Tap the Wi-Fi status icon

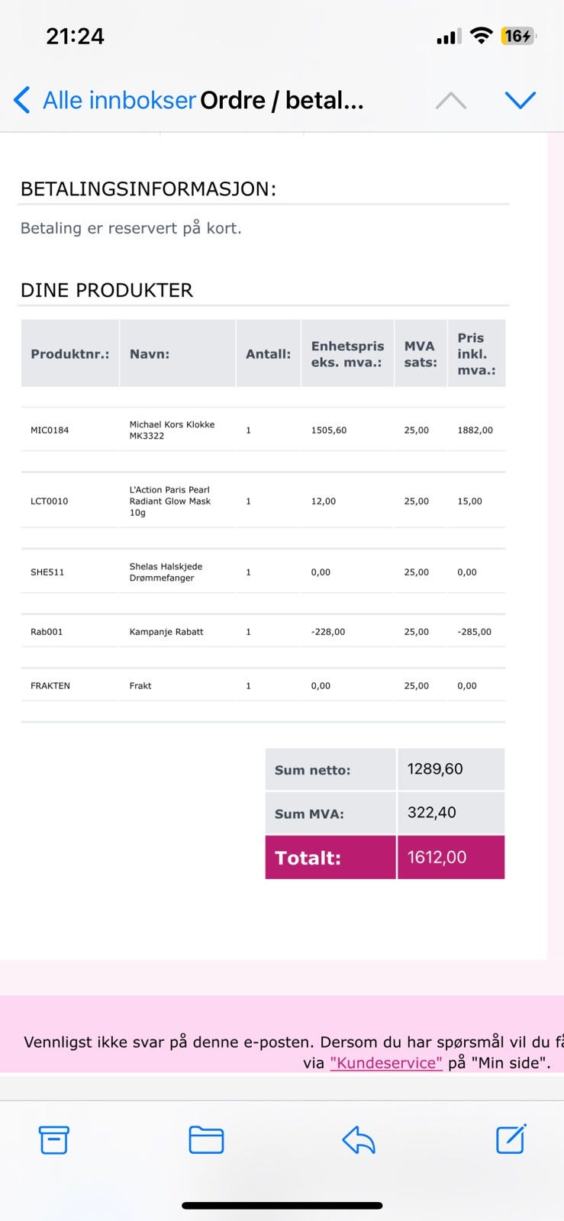tap(481, 35)
